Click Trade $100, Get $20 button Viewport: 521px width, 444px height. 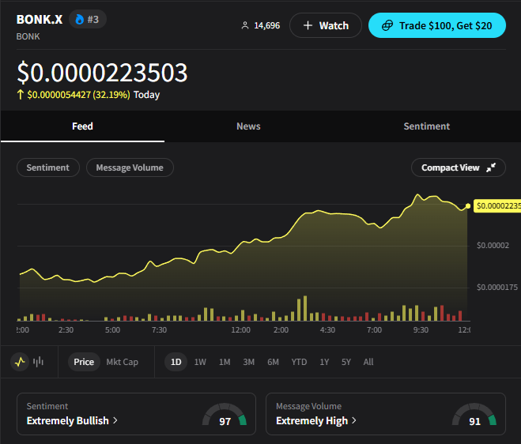coord(437,25)
